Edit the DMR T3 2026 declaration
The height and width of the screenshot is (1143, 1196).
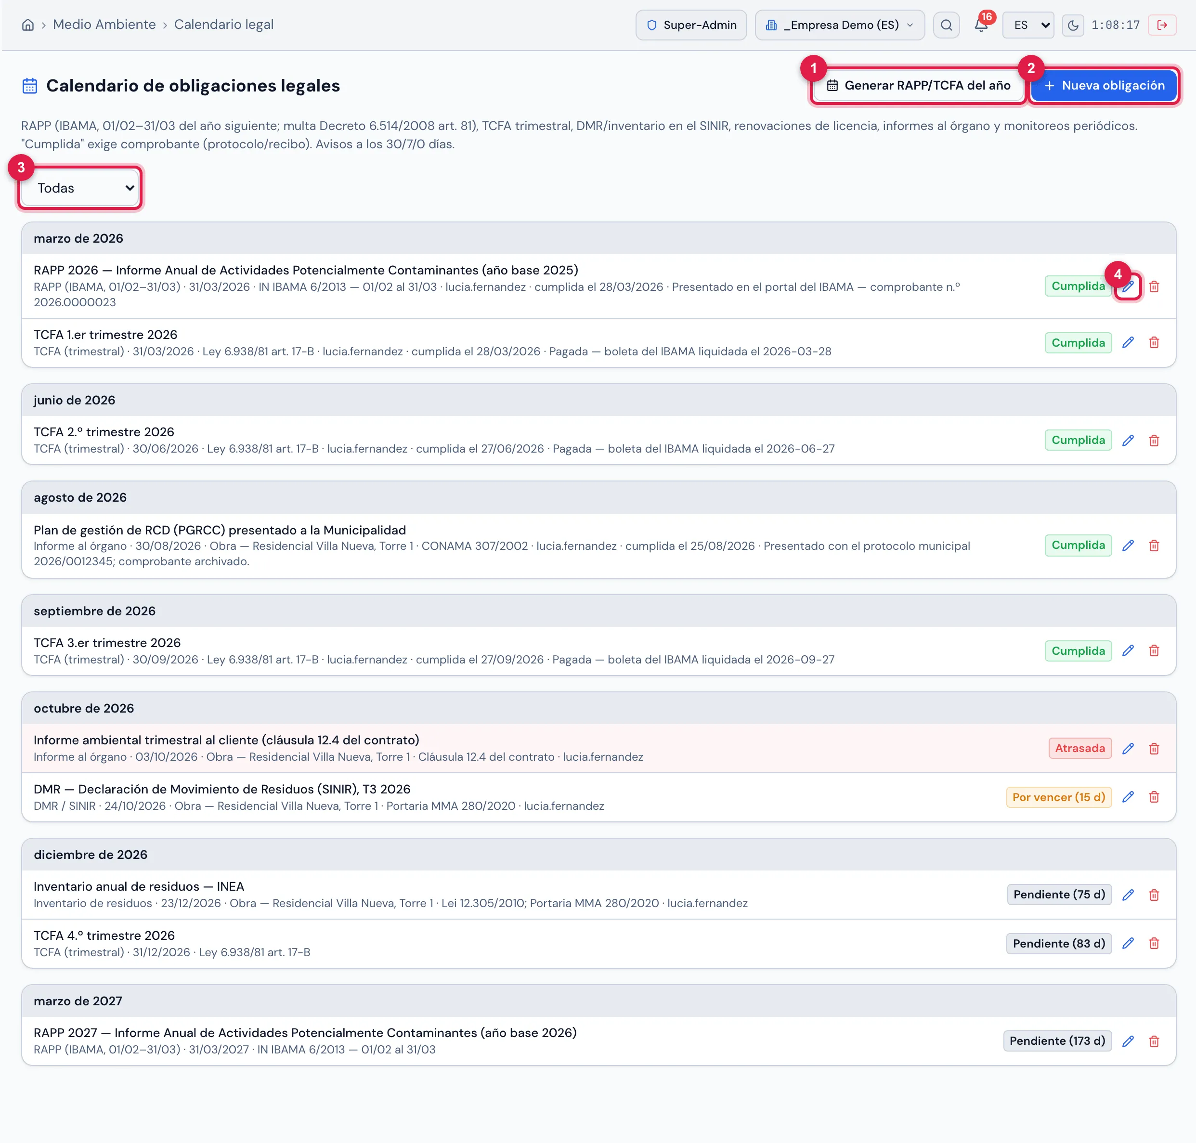coord(1128,797)
